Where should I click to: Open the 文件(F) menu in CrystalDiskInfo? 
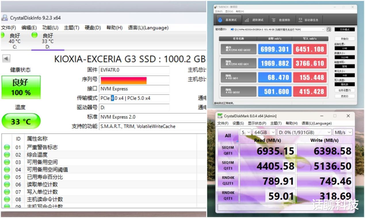click(x=8, y=28)
